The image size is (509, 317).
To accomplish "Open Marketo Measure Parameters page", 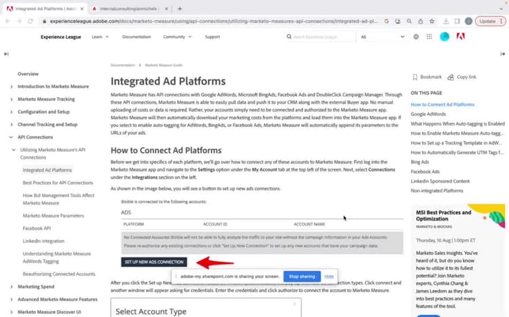I will point(53,215).
